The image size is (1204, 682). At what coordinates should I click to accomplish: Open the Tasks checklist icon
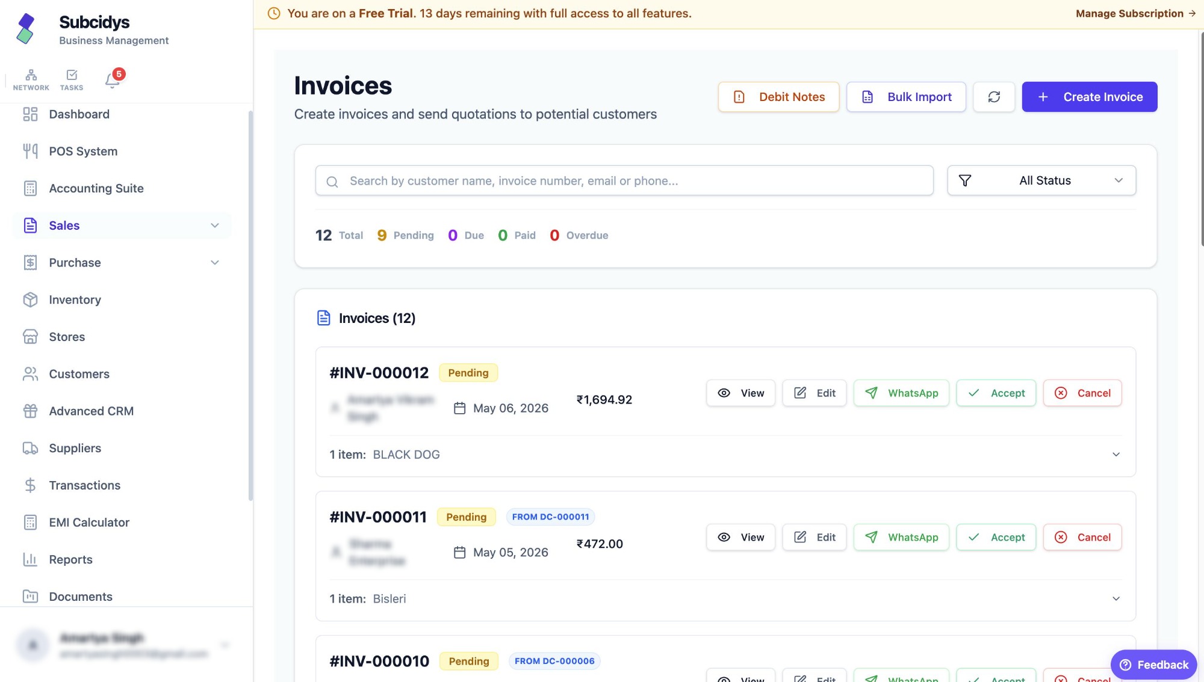click(72, 79)
